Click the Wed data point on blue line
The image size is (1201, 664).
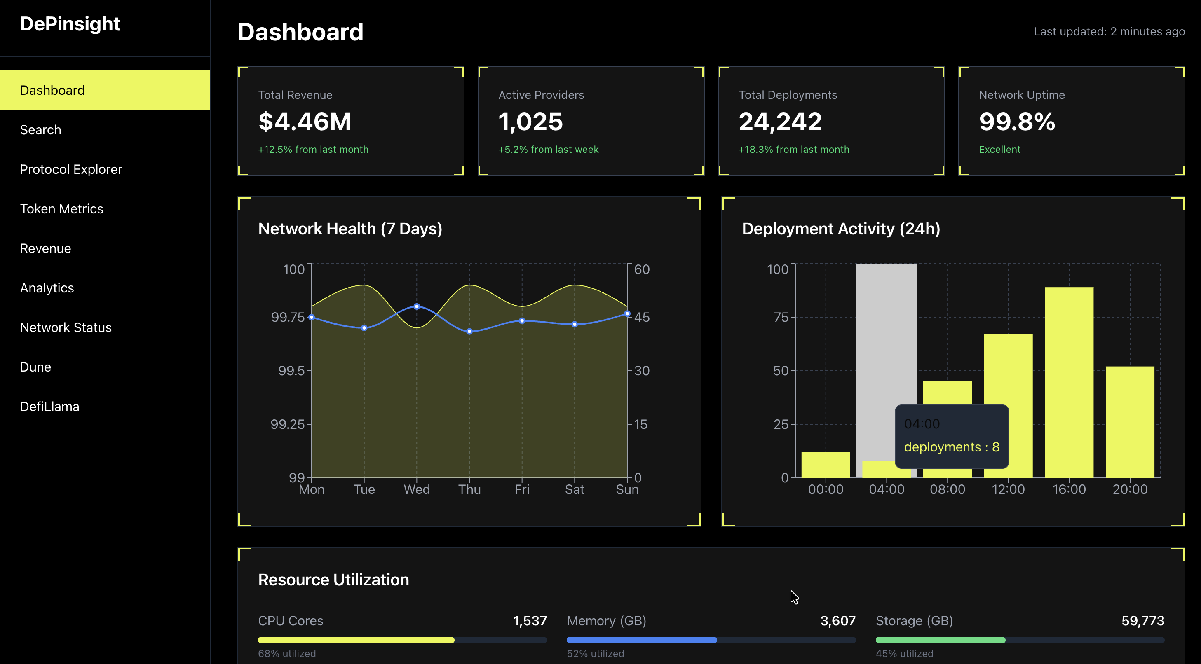point(417,306)
